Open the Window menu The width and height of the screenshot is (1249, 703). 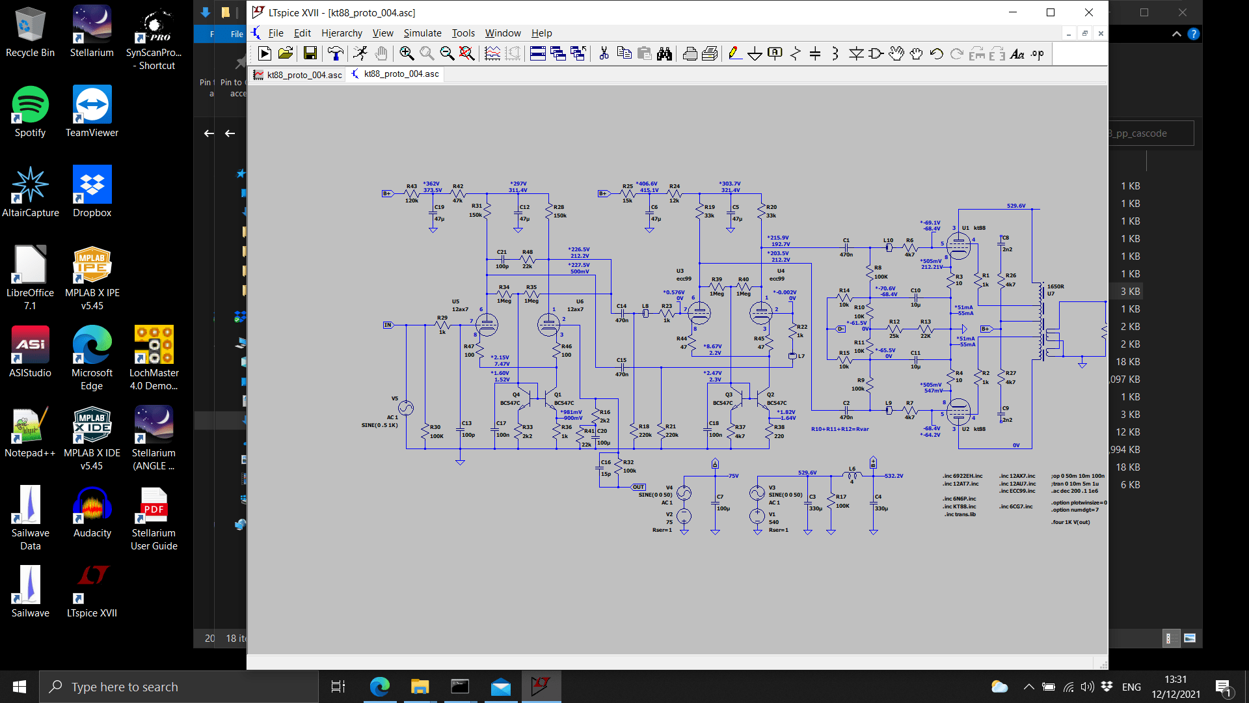tap(503, 33)
